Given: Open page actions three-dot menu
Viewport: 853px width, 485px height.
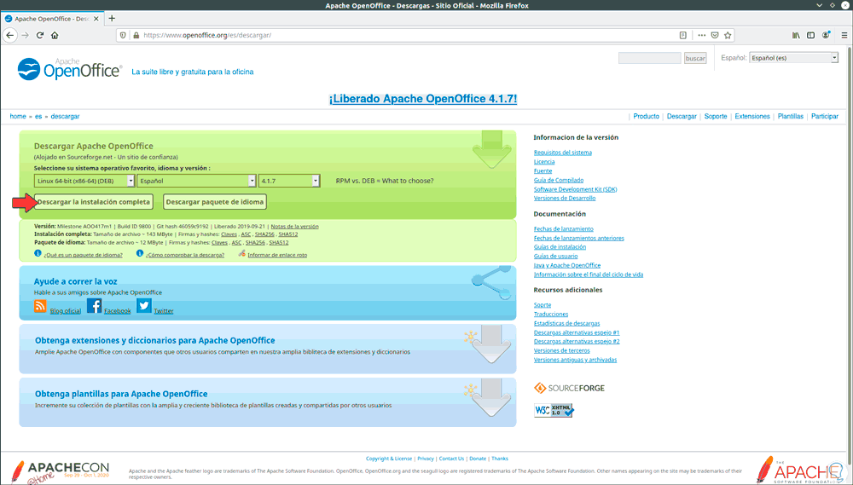Looking at the screenshot, I should coord(702,35).
